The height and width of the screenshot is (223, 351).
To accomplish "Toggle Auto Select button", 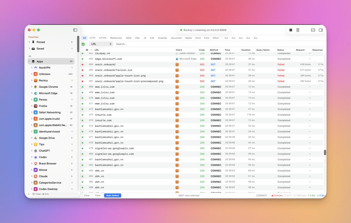I will click(x=113, y=196).
